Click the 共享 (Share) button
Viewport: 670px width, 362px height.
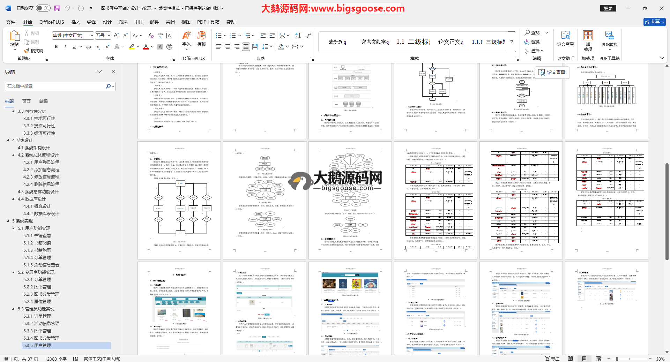click(654, 22)
